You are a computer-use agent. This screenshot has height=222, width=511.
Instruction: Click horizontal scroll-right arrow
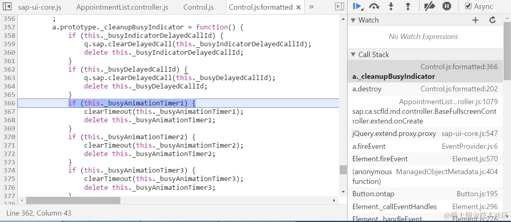pyautogui.click(x=334, y=200)
